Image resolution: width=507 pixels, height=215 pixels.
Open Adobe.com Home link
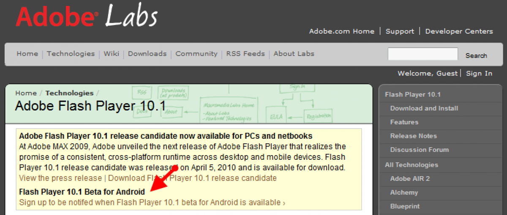coord(341,31)
